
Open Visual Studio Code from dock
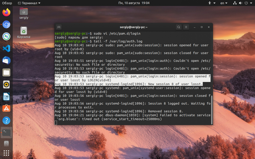point(6,48)
